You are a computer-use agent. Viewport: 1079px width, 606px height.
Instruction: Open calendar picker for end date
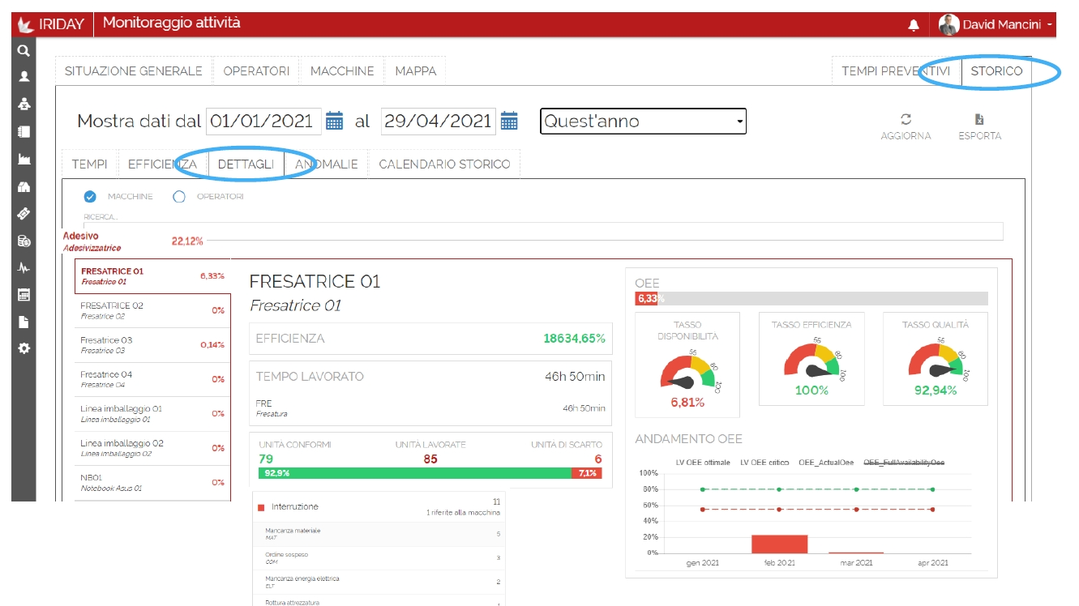point(509,122)
